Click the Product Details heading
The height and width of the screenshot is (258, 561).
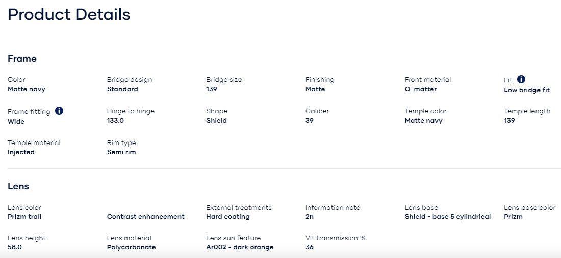[x=69, y=14]
